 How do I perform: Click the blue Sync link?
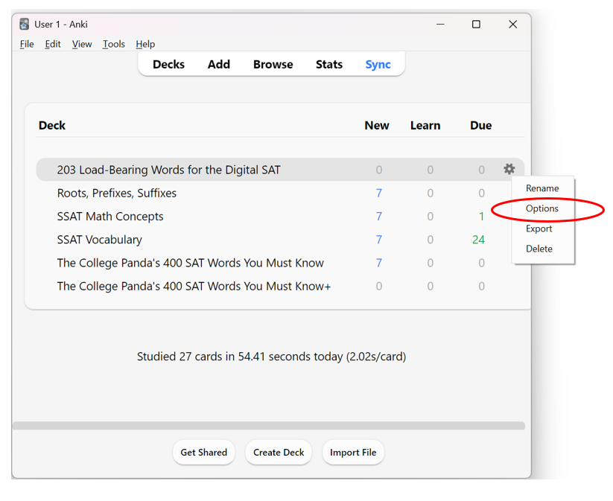point(378,65)
